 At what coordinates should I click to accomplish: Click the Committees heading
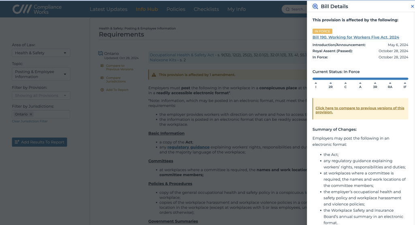160,161
